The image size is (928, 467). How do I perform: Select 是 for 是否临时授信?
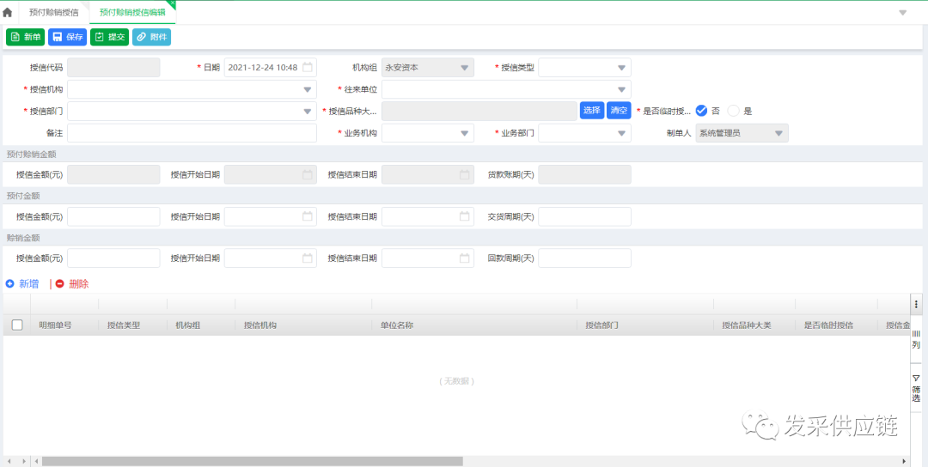[x=733, y=111]
